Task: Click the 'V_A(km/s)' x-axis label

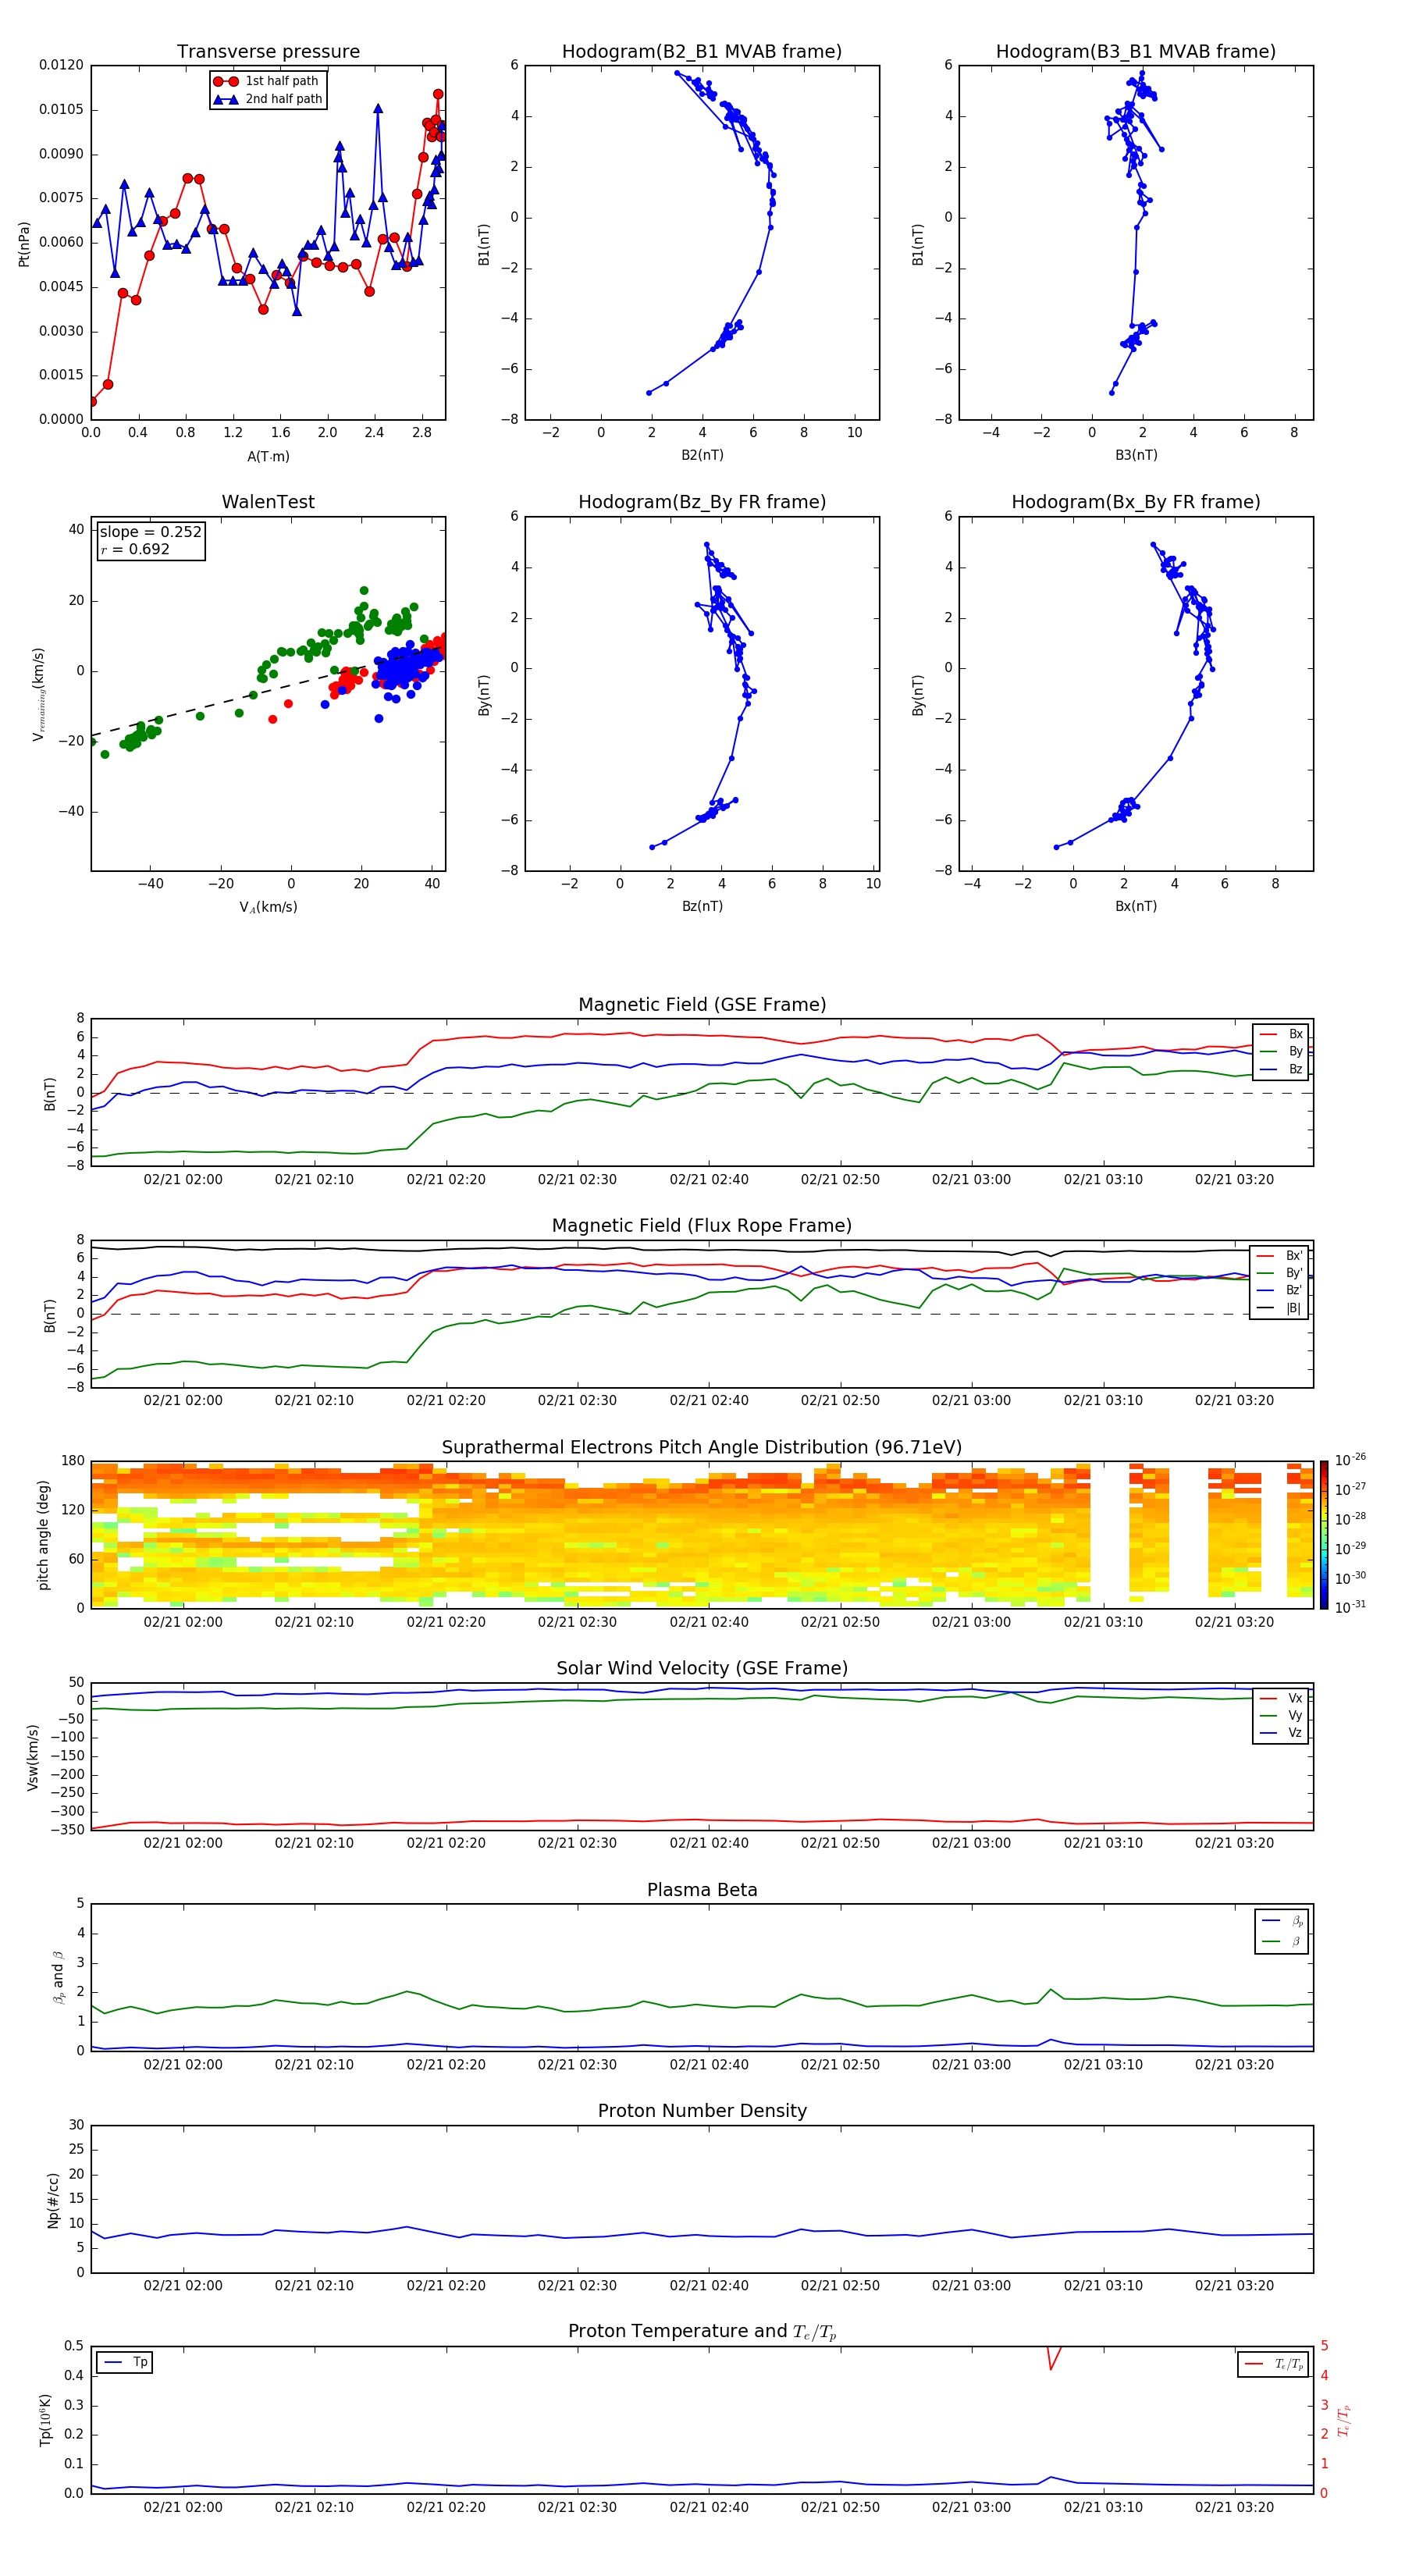Action: pyautogui.click(x=268, y=907)
